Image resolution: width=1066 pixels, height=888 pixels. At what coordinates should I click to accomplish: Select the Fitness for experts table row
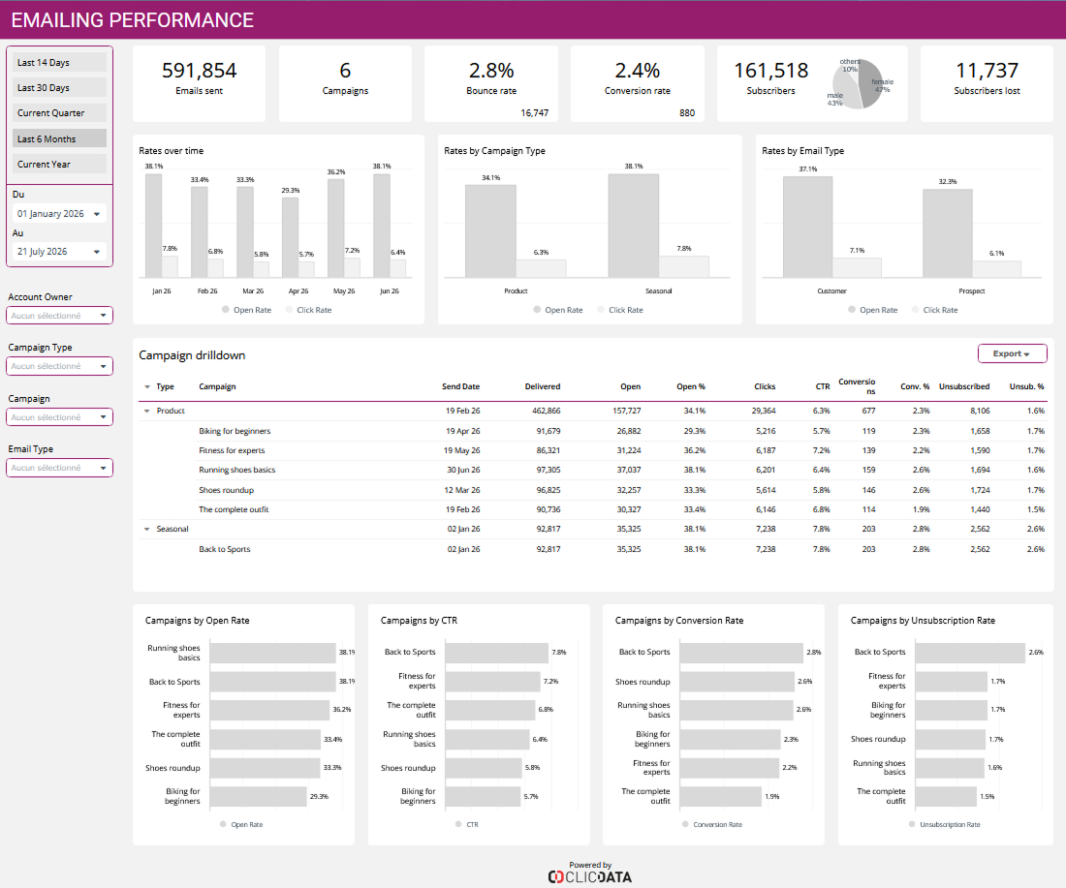click(x=592, y=450)
